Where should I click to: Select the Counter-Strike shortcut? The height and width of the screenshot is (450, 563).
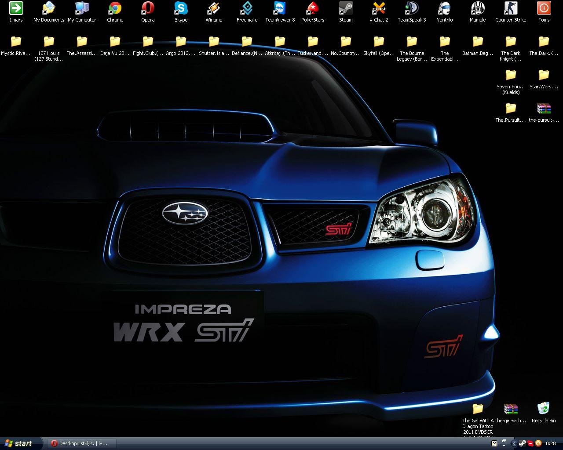[x=511, y=11]
